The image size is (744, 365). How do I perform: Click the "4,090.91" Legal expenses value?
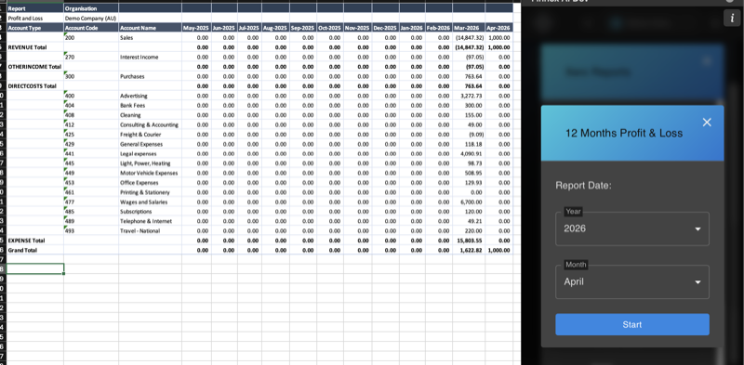coord(469,153)
